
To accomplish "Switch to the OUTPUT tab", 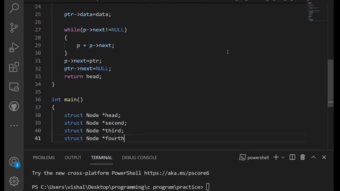I will pyautogui.click(x=73, y=158).
